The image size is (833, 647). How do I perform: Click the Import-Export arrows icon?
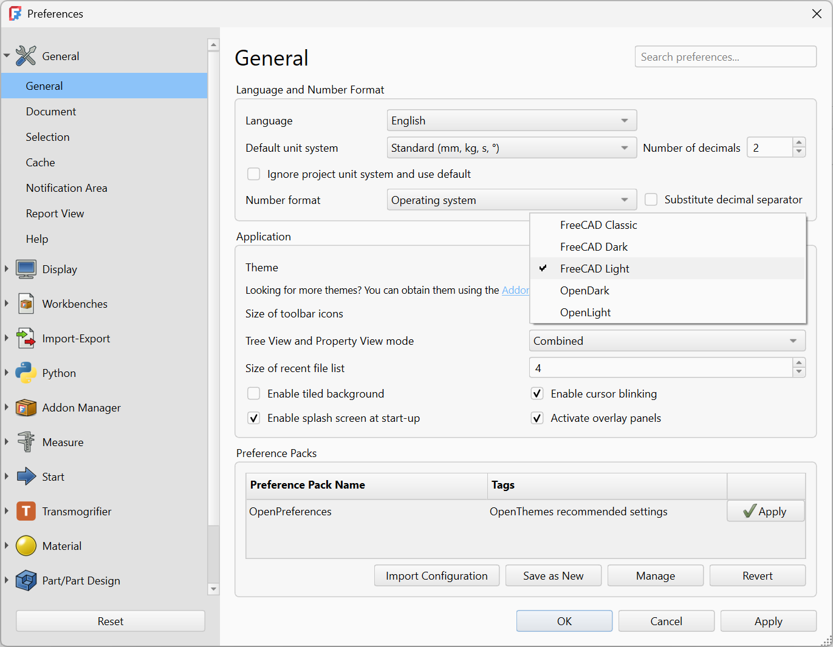click(x=26, y=339)
